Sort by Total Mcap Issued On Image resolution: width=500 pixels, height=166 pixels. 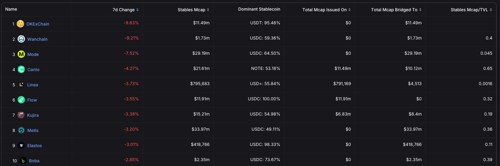coord(326,10)
